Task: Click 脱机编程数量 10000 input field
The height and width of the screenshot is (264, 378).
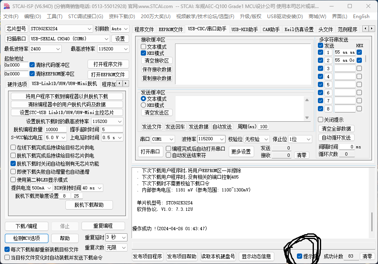Action: click(x=56, y=129)
